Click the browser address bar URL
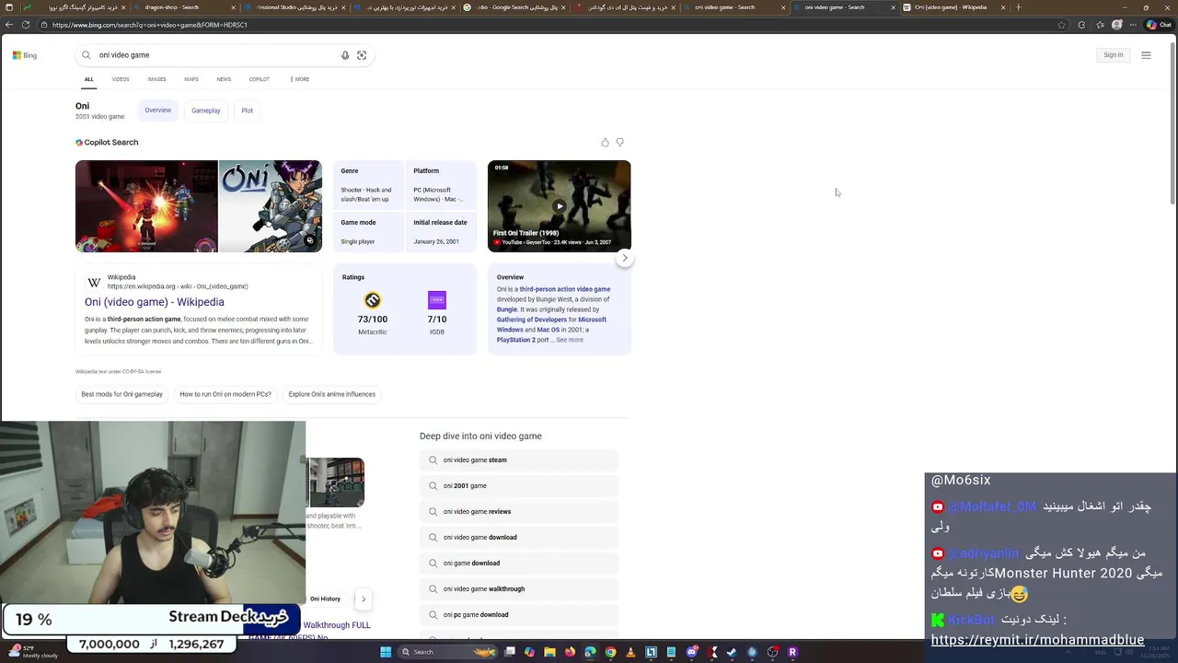This screenshot has width=1178, height=663. (x=150, y=25)
